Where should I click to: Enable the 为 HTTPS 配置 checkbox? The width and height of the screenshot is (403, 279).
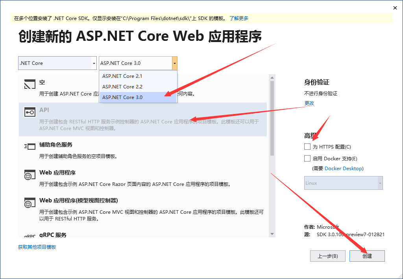(x=307, y=147)
